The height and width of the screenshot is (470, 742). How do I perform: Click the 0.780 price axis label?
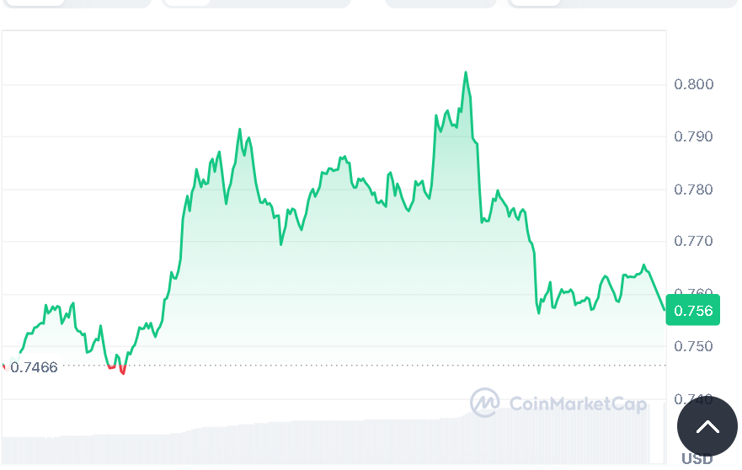click(694, 190)
